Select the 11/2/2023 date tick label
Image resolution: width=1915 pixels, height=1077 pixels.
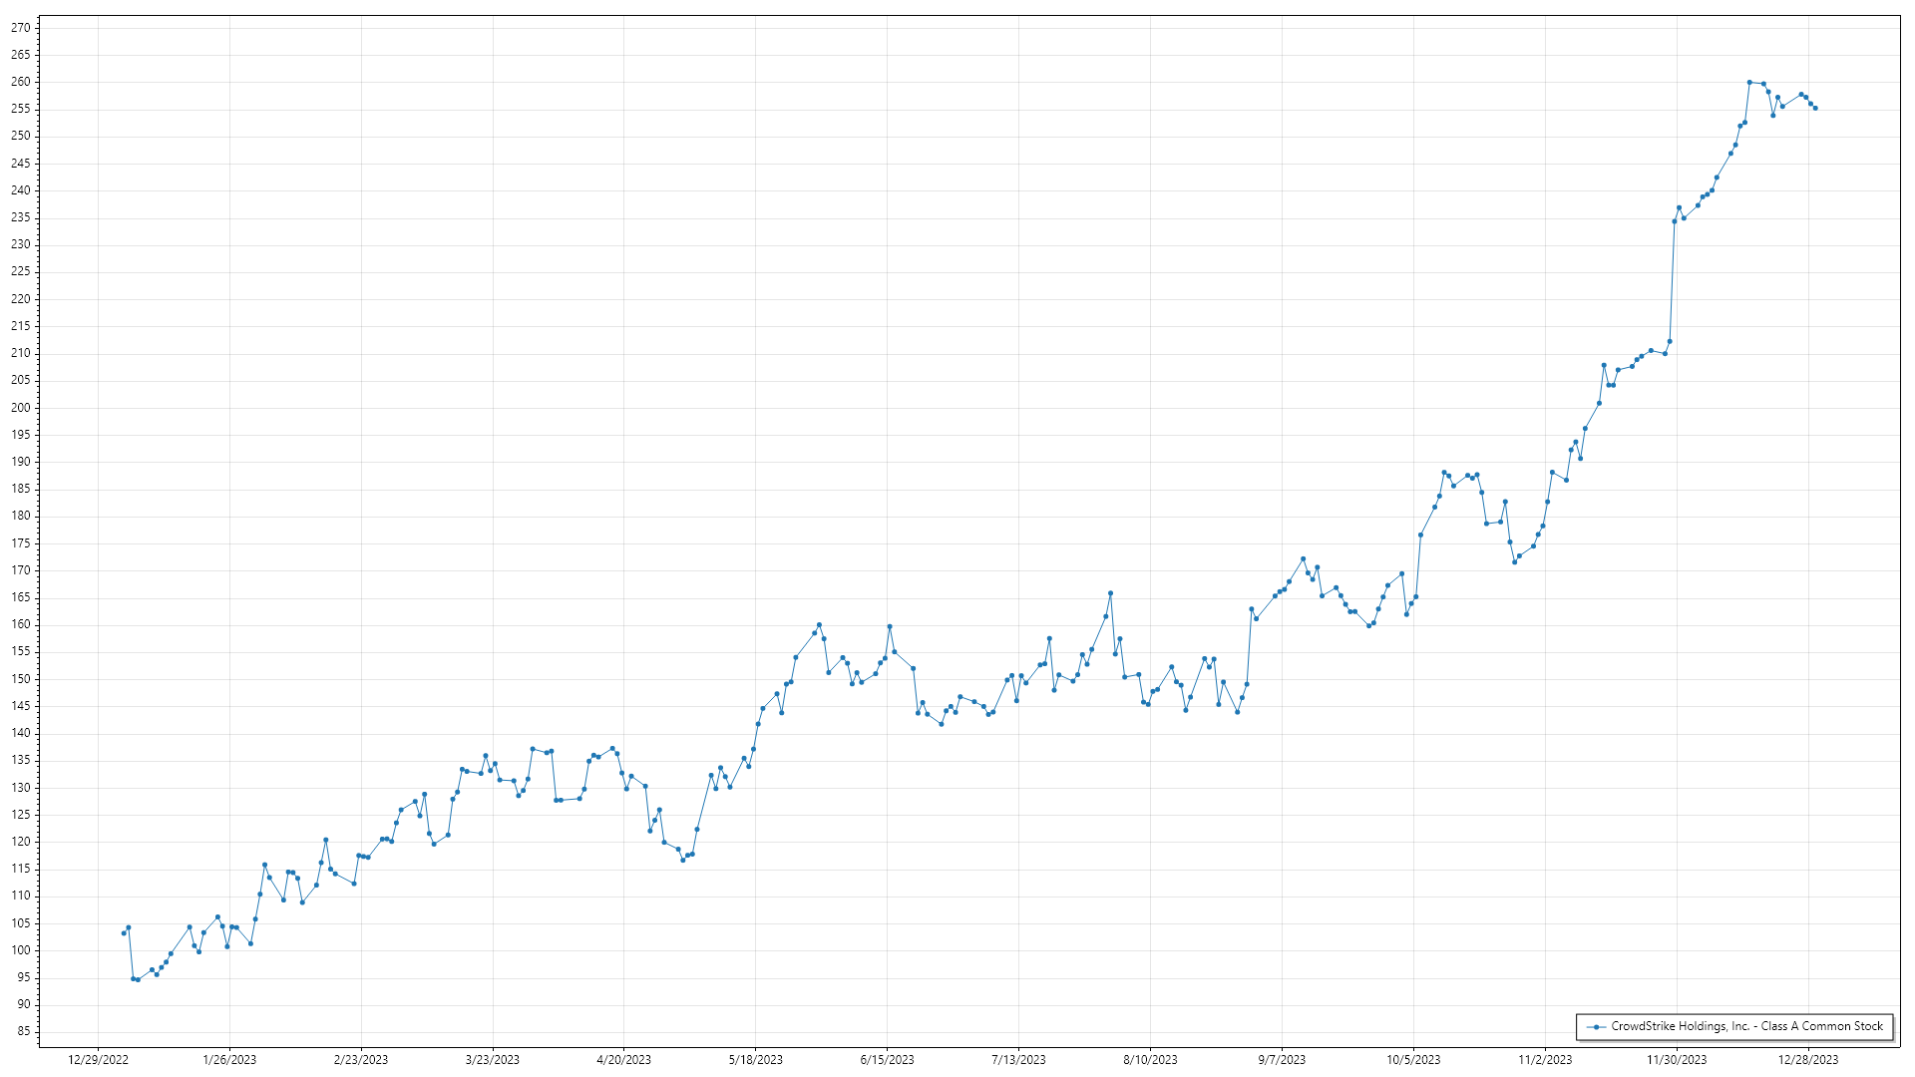1545,1060
